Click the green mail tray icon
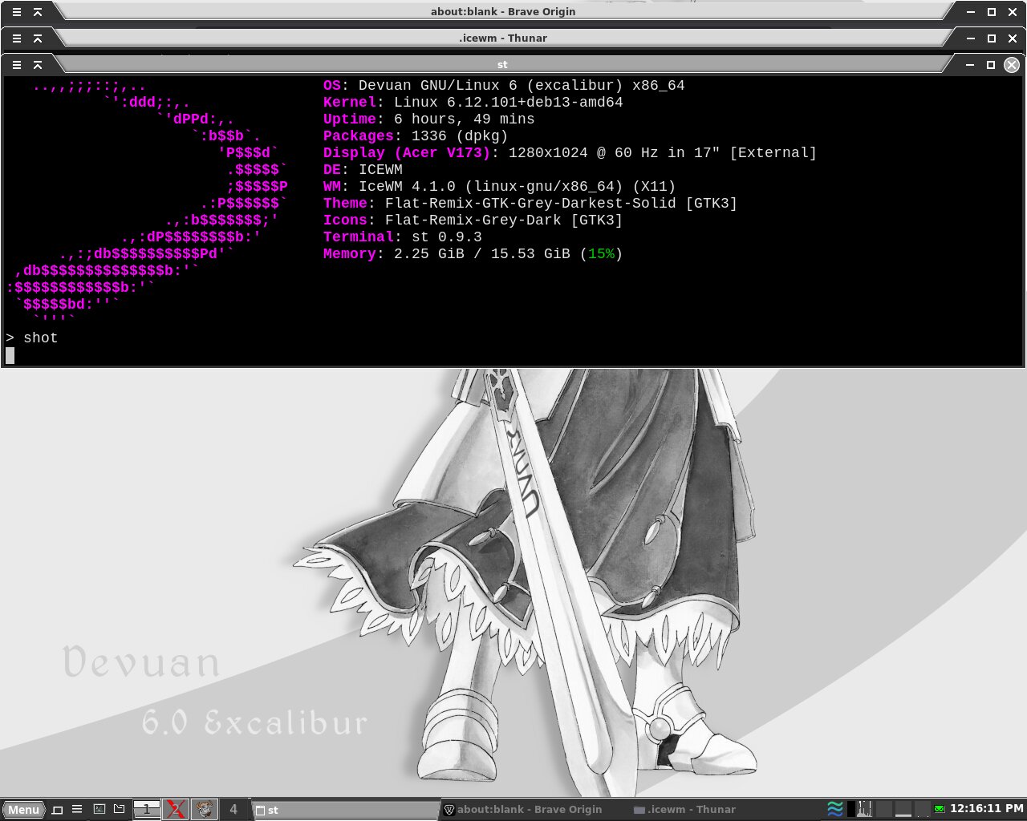Viewport: 1027px width, 821px height. [940, 809]
